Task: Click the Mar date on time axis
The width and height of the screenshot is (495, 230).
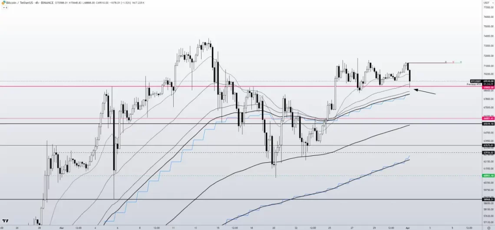Action: pyautogui.click(x=61, y=227)
